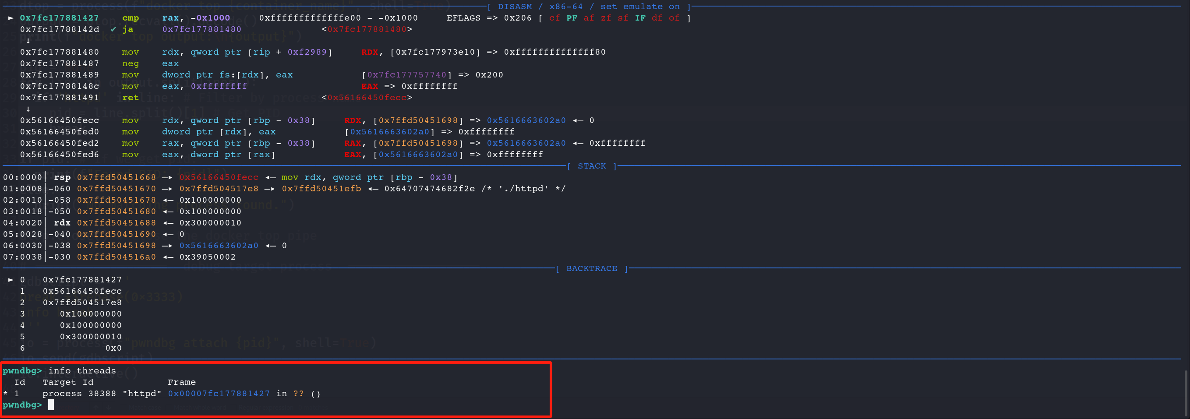Click the BACKTRACE section header
1190x419 pixels.
tap(592, 268)
